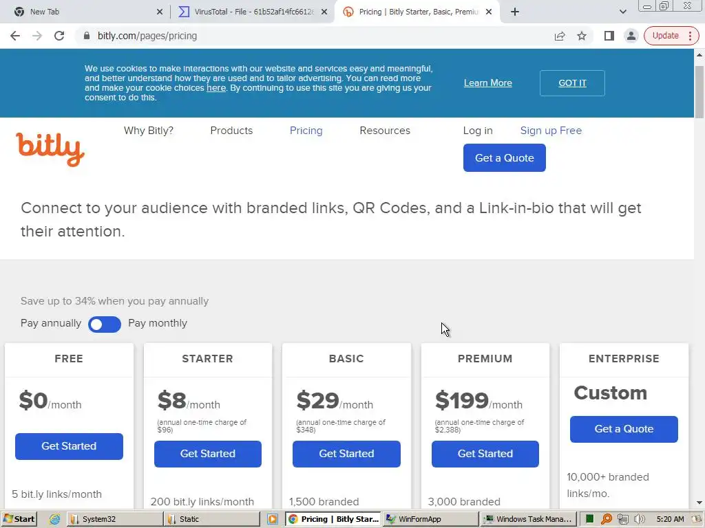Close the Bitly Pricing tab
Screen dimensions: 705x528
coord(489,12)
